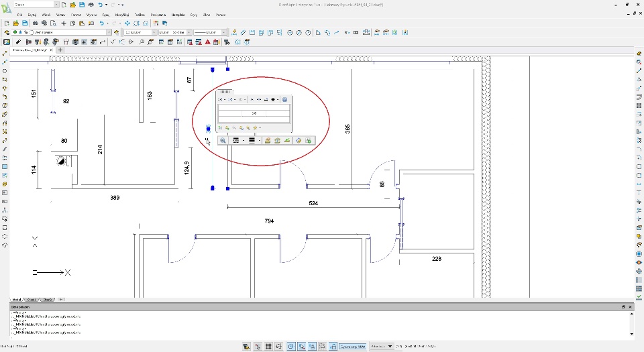Toggle grid display in the status bar
Screen dimensions: 644x352
pos(268,347)
